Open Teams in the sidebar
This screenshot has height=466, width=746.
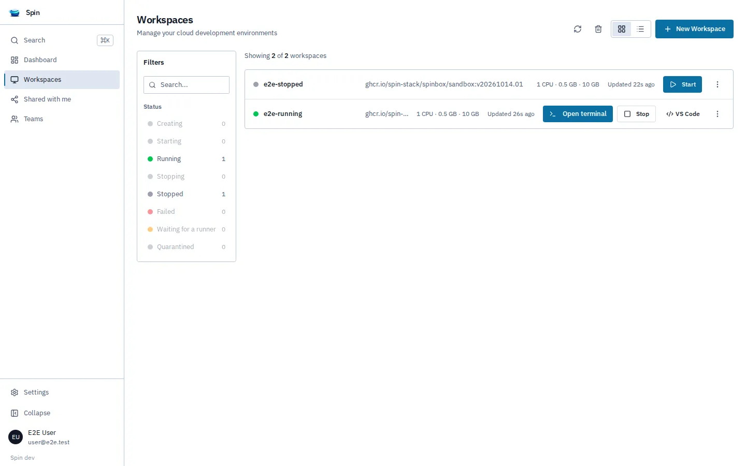(62, 119)
